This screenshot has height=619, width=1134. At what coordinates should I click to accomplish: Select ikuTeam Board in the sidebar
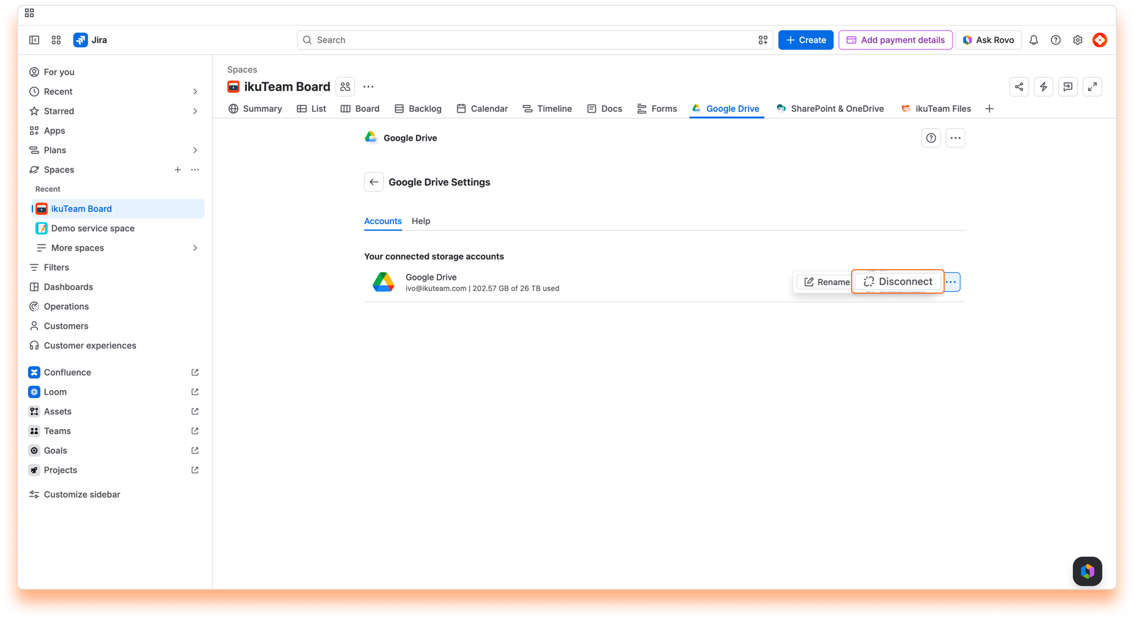(118, 209)
